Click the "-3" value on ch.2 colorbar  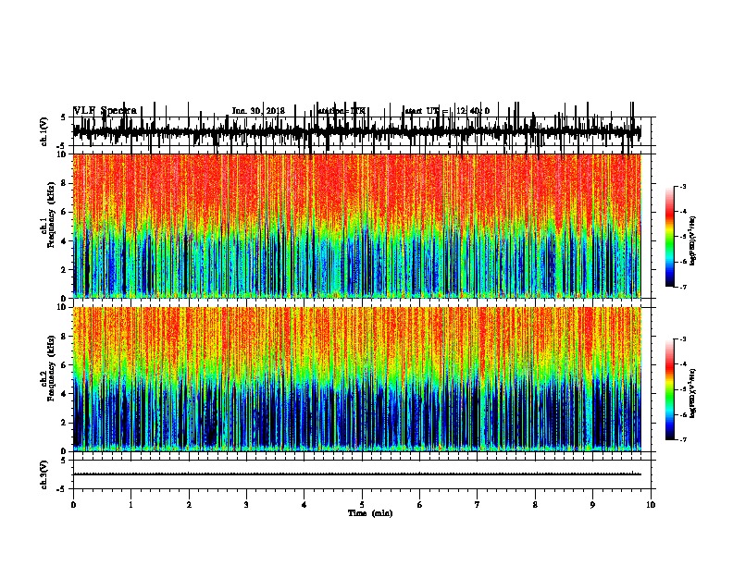coord(682,339)
